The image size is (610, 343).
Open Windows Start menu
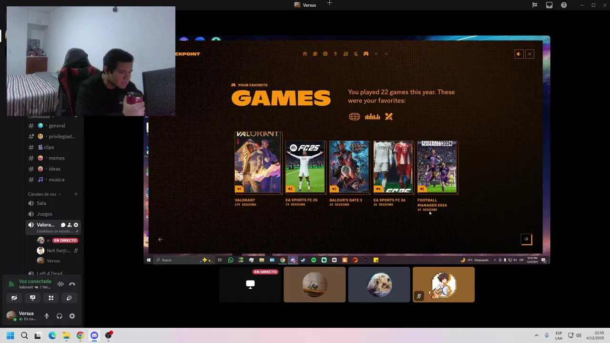click(x=10, y=335)
